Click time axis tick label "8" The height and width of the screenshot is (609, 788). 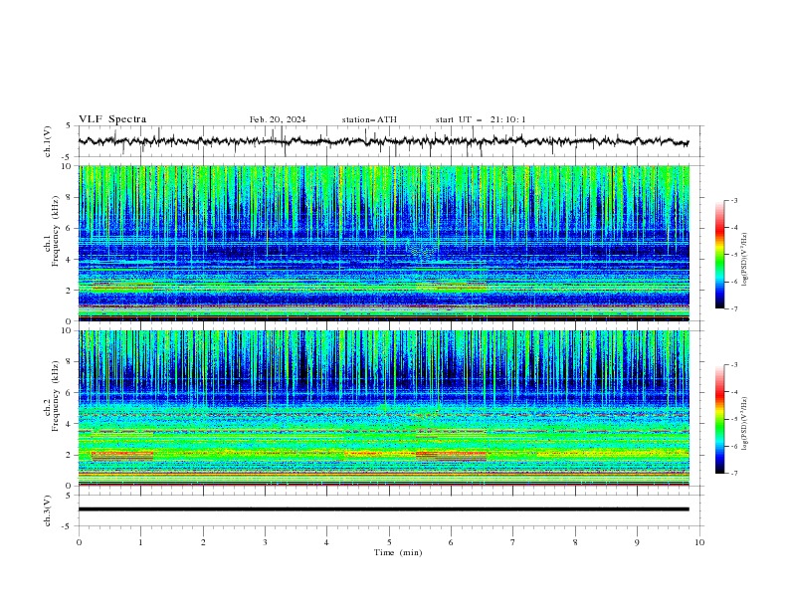tap(575, 542)
